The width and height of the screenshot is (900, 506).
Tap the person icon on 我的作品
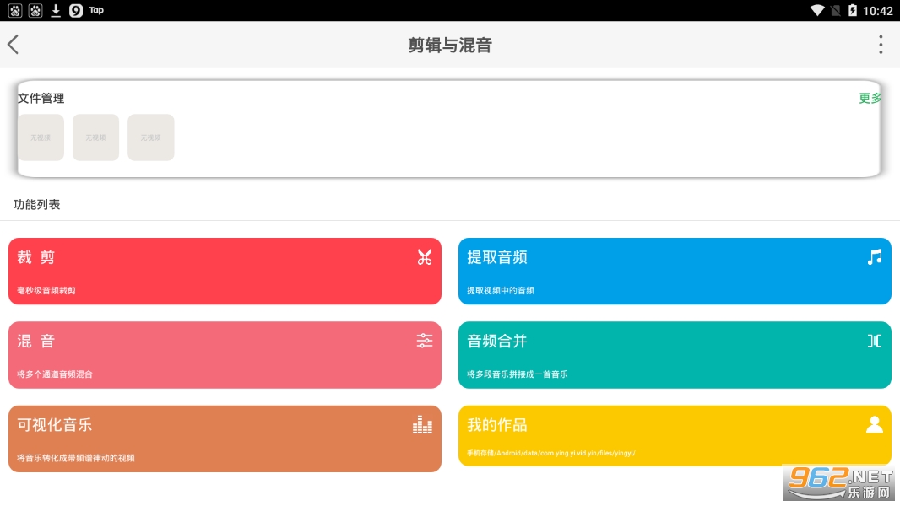(874, 424)
